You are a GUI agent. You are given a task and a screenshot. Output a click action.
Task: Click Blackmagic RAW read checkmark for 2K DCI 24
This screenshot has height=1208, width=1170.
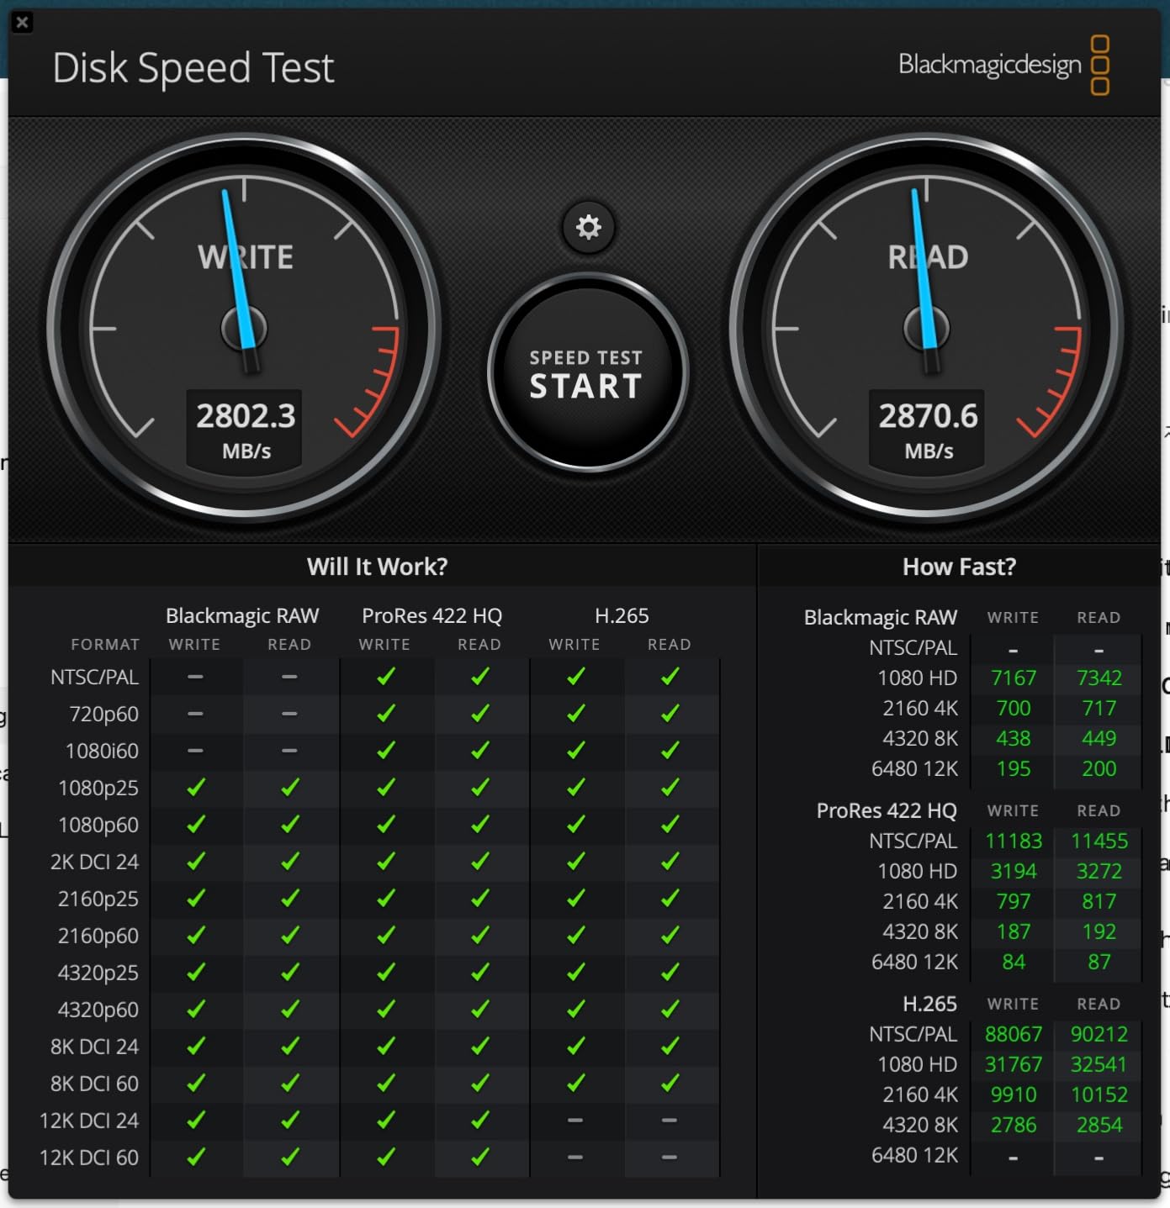pos(289,862)
